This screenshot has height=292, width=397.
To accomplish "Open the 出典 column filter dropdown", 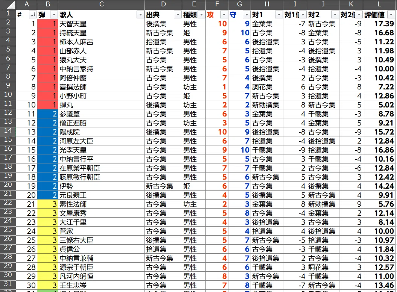I will point(178,15).
